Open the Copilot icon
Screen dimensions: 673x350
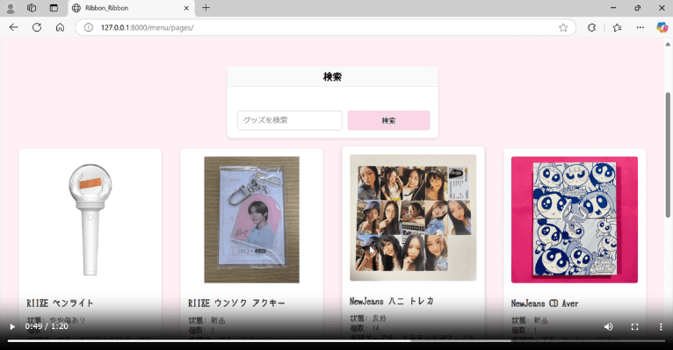(x=662, y=27)
